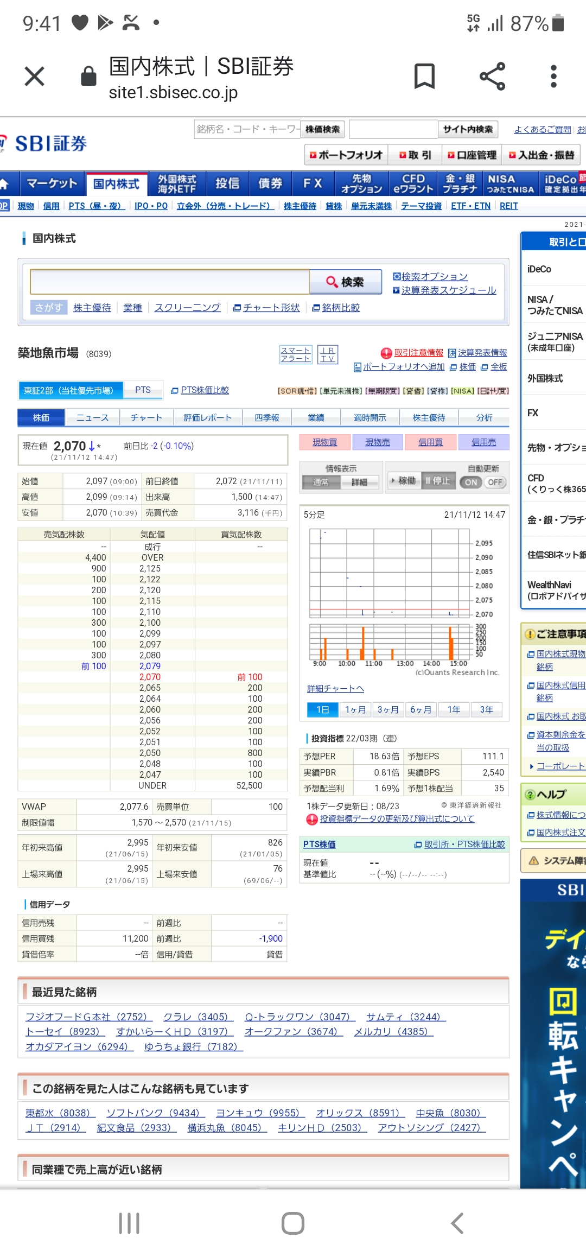Switch to チャート tab
The width and height of the screenshot is (586, 1257).
[146, 417]
